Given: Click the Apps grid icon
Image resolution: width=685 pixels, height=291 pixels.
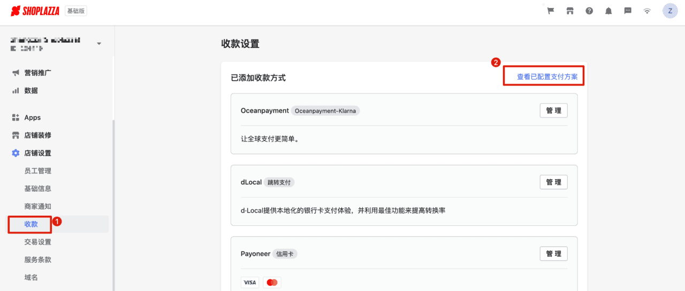Looking at the screenshot, I should [16, 117].
